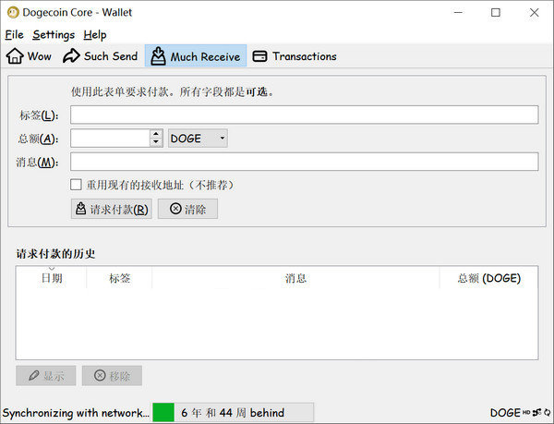Click the HD wallet status icon
The width and height of the screenshot is (554, 424).
pos(526,412)
